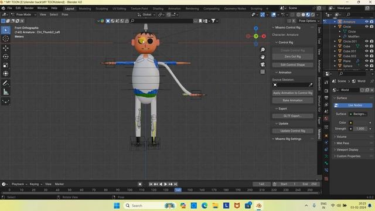Toggle visibility of Sphere object
Screen dimensions: 375x211
pos(366,66)
